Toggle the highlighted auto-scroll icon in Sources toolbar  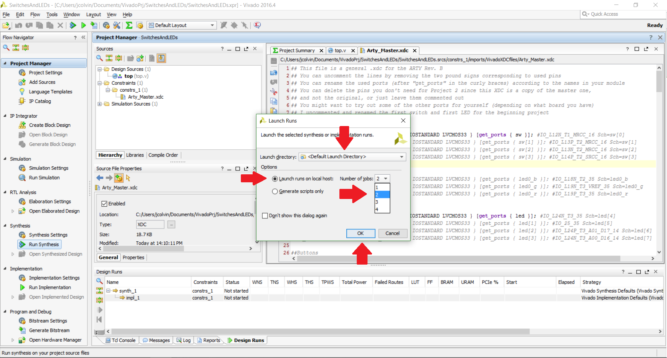point(161,58)
